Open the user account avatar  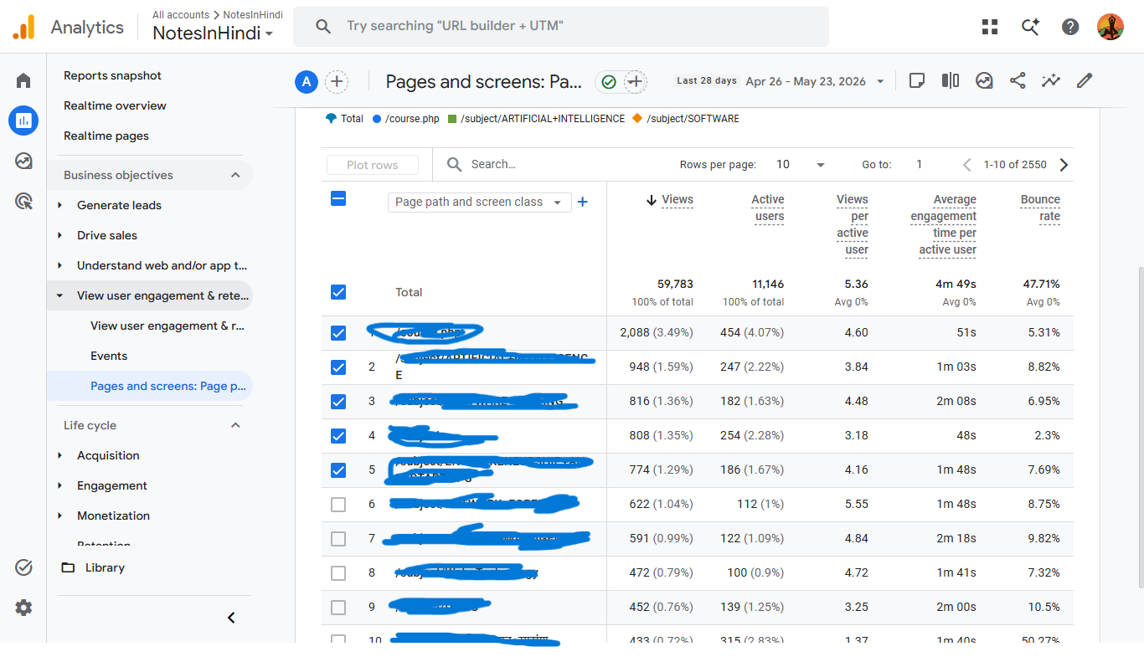click(x=1111, y=27)
